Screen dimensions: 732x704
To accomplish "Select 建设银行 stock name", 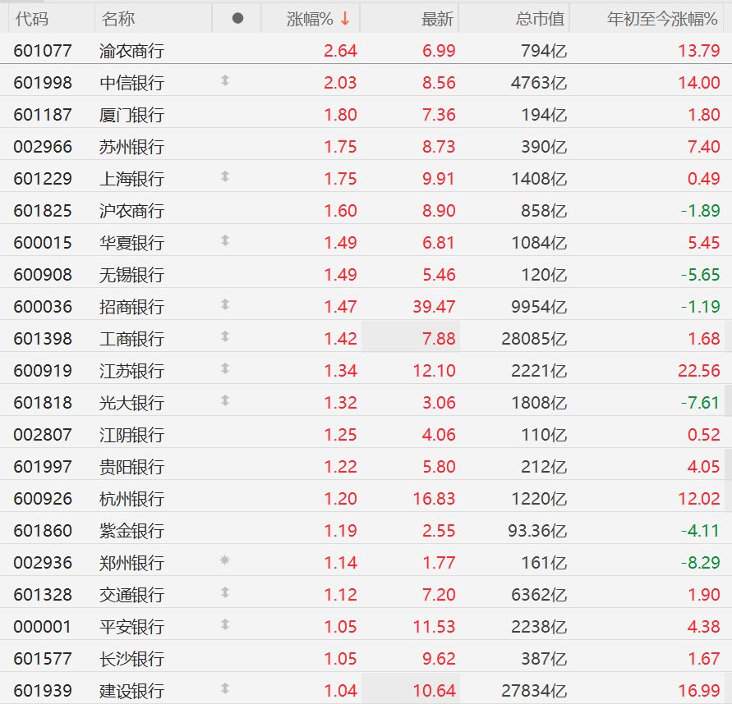I will (131, 691).
